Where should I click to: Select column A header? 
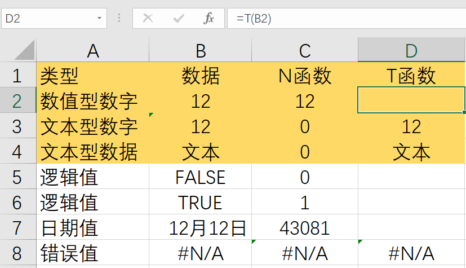[93, 50]
